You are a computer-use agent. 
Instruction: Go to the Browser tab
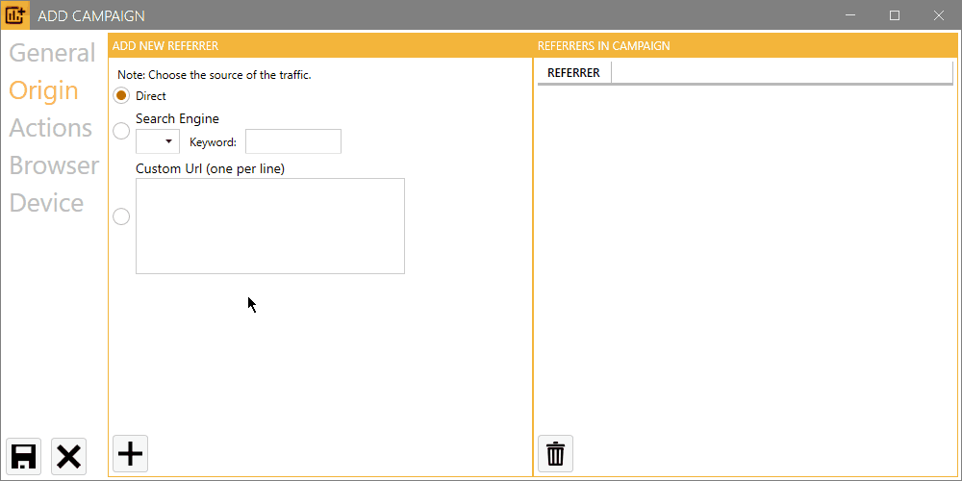pyautogui.click(x=54, y=165)
